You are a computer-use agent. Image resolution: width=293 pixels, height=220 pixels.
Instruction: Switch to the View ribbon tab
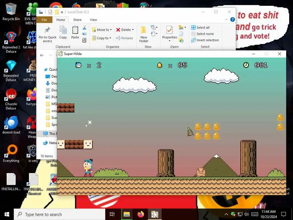[93, 20]
